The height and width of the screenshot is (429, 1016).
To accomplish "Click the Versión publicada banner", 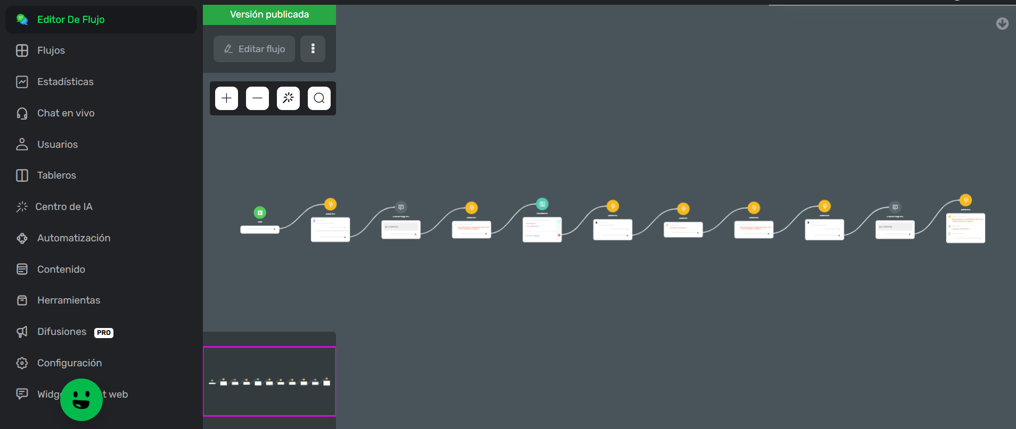I will 269,14.
